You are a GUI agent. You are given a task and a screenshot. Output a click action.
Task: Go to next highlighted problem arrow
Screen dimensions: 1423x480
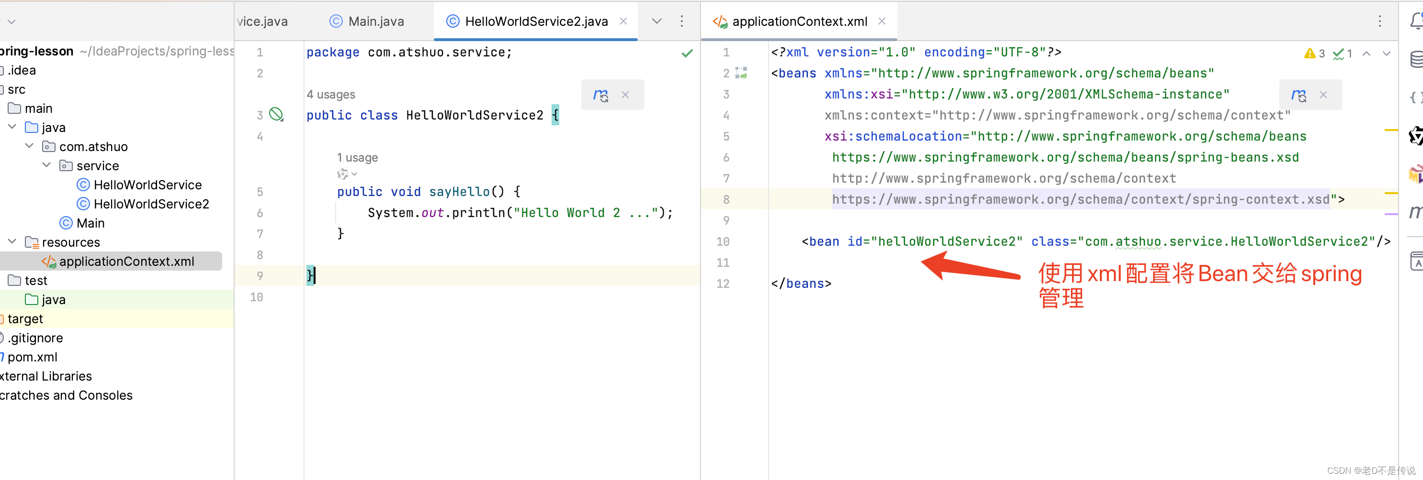tap(1386, 54)
